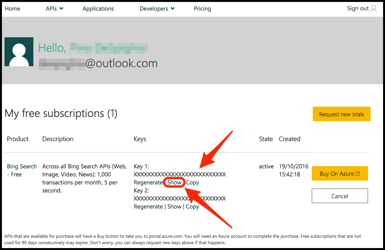Click the Sign out link
The image size is (385, 250).
click(358, 8)
